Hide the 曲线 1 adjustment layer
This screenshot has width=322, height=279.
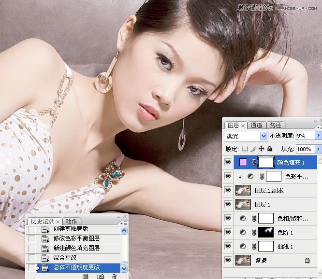228,246
